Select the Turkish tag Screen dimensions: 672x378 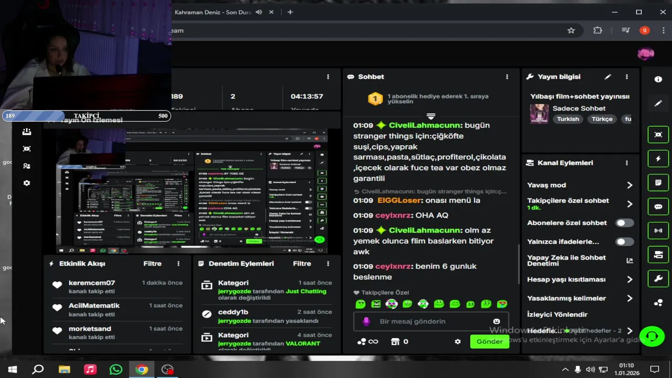(x=568, y=119)
